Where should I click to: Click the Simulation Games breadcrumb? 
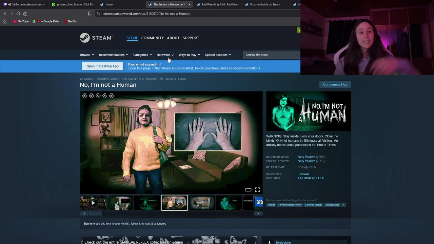(x=107, y=79)
